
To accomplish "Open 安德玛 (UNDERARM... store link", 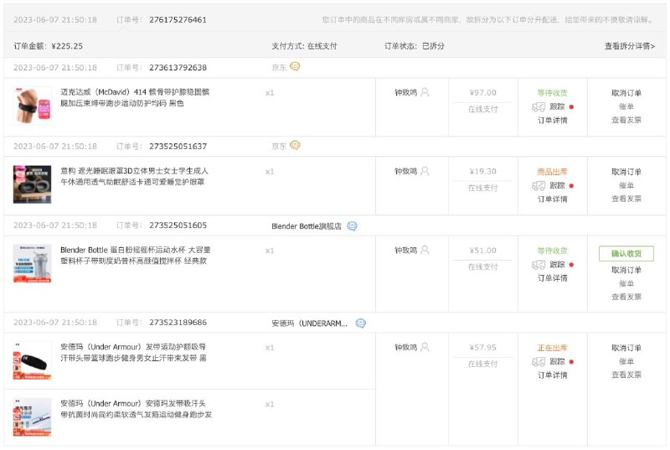I will [309, 323].
